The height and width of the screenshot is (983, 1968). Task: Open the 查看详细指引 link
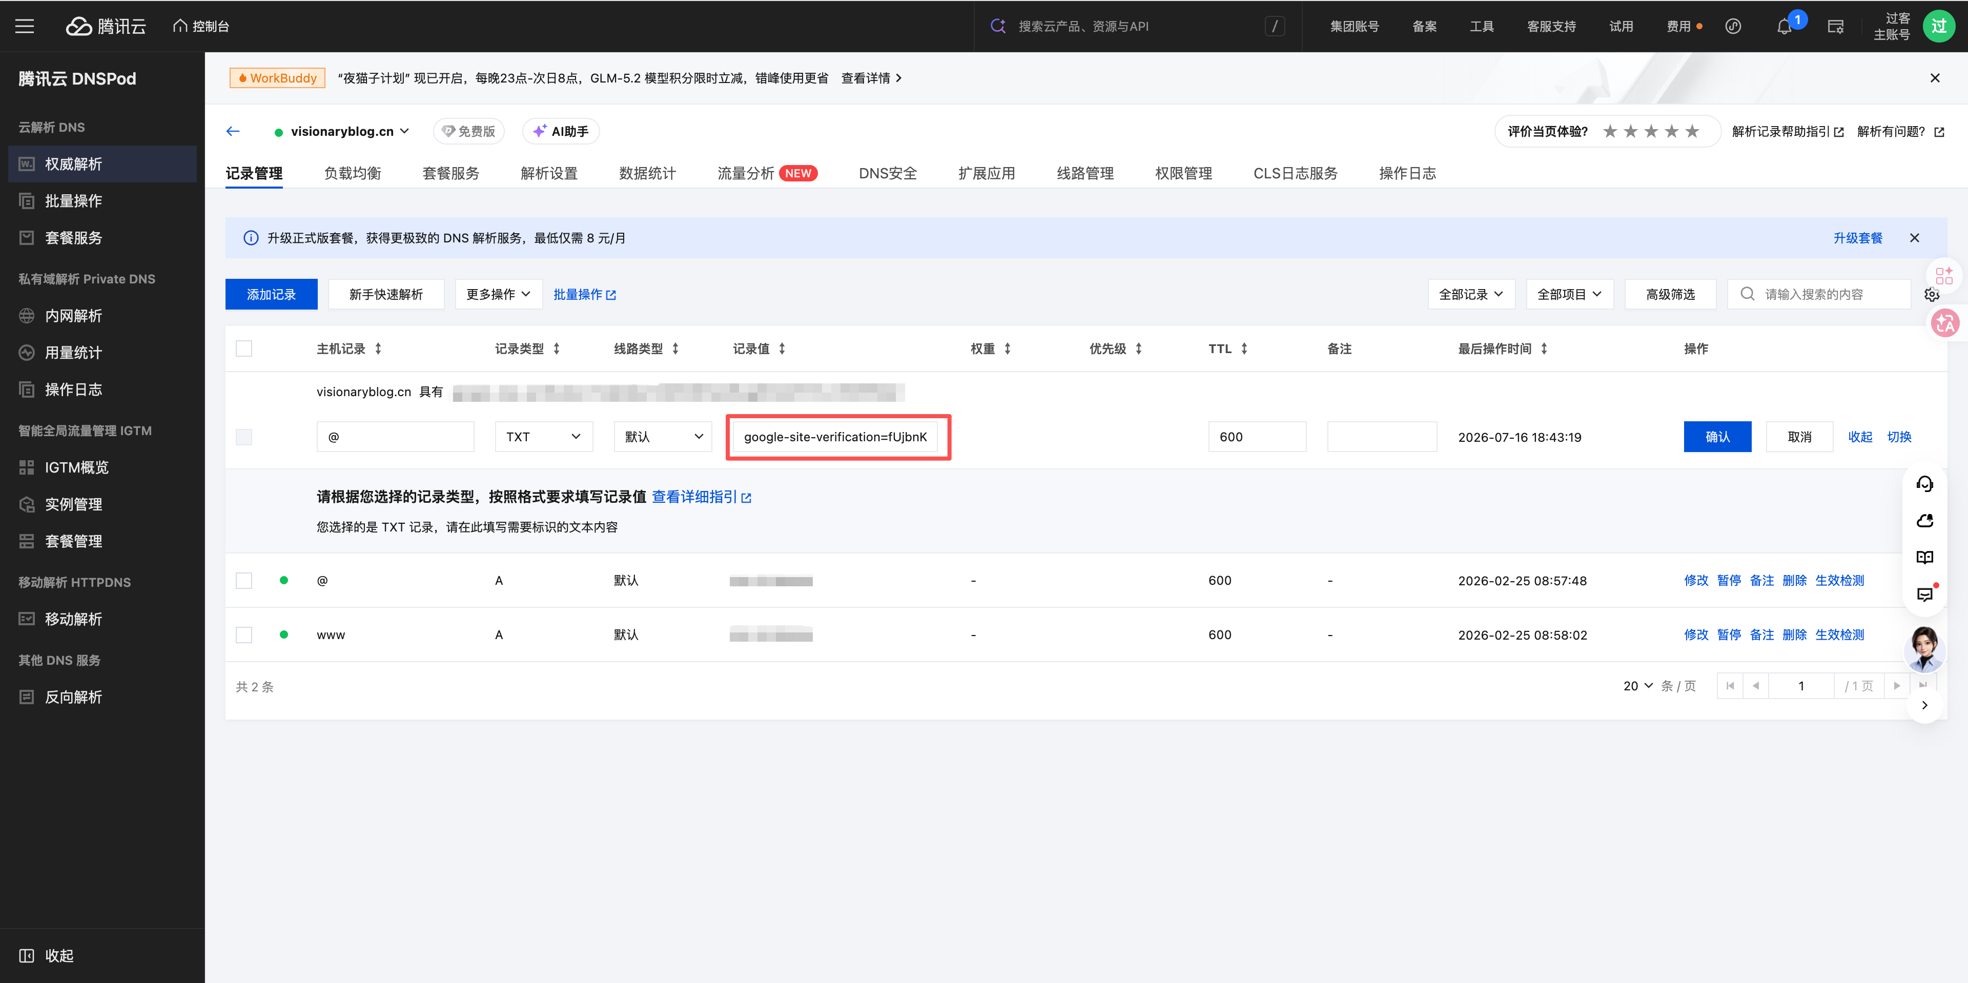(701, 497)
